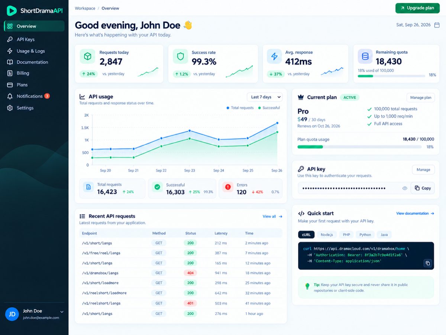Switch to the Python tab
Image resolution: width=446 pixels, height=335 pixels.
click(365, 235)
